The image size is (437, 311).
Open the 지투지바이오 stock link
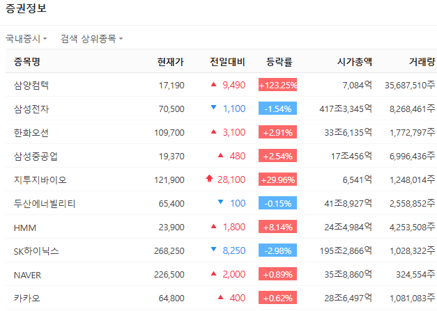(40, 180)
